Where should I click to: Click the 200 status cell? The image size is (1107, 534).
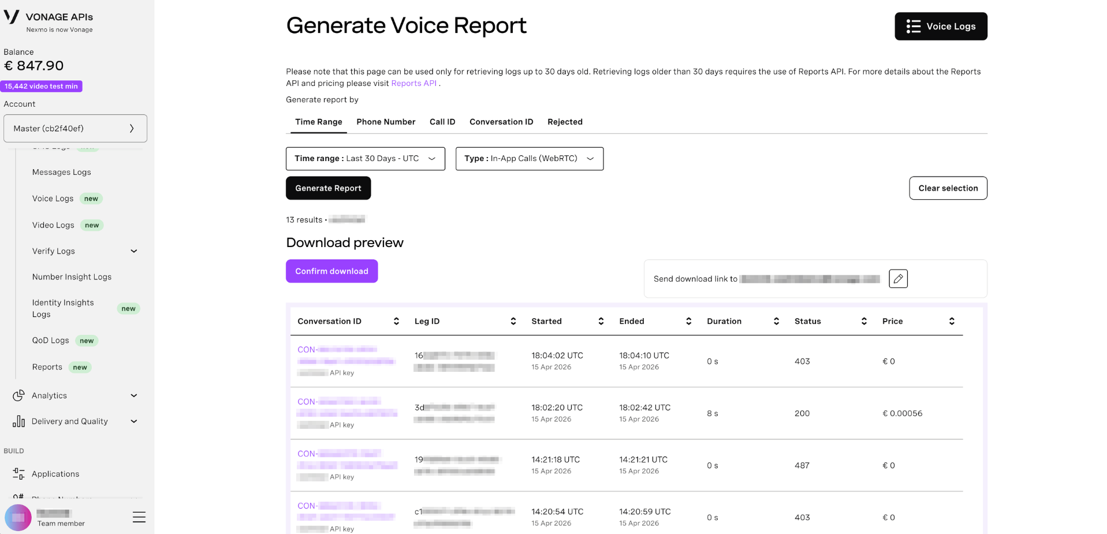click(802, 413)
